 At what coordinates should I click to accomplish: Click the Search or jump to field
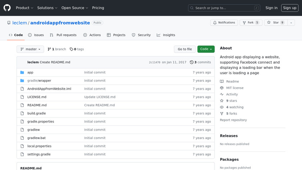(224, 8)
